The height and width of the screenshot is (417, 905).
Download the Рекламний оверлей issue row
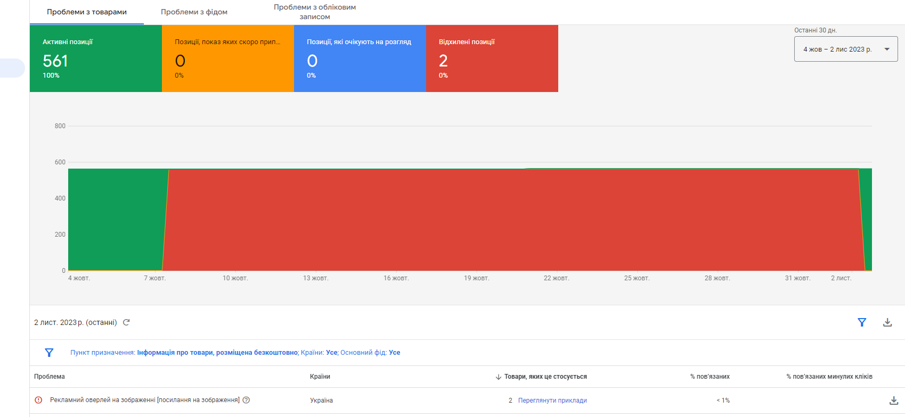click(894, 401)
